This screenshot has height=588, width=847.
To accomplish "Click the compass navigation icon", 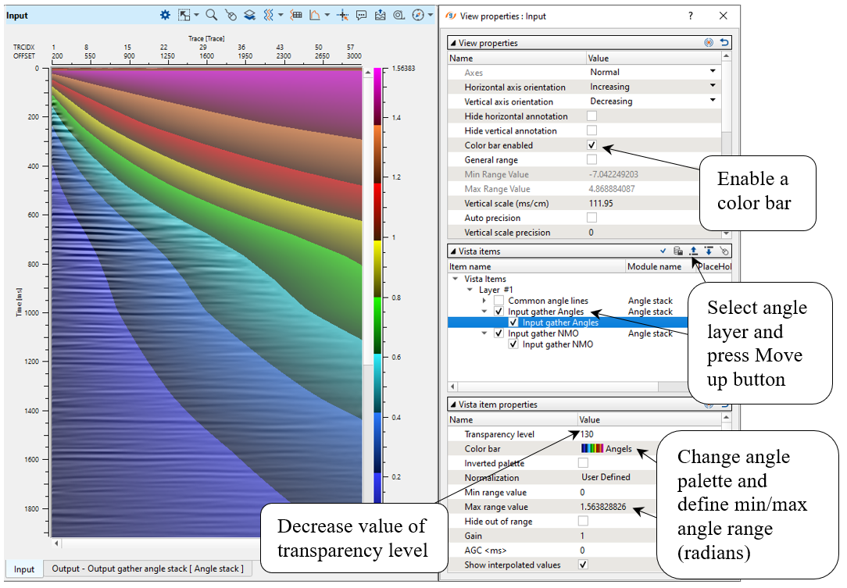I will coord(419,15).
